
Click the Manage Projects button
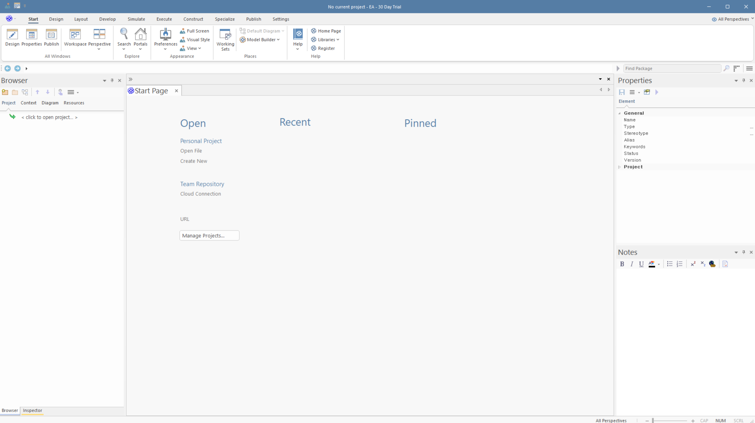[209, 236]
